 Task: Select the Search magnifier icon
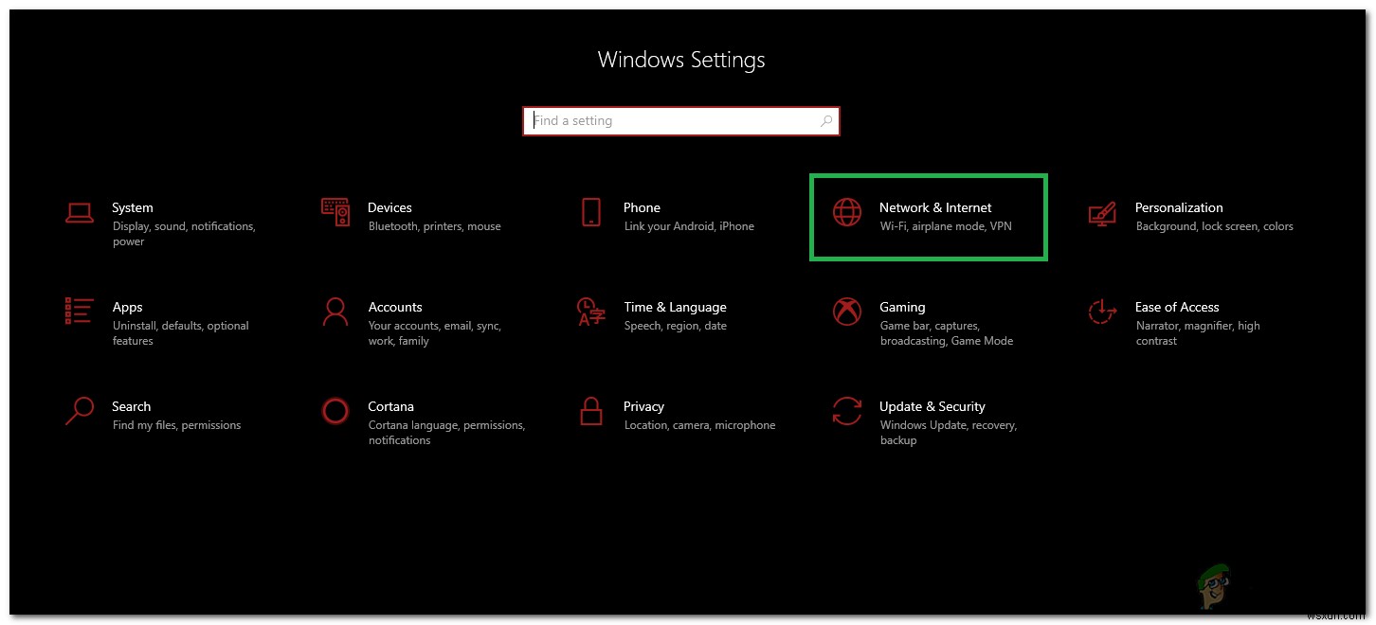(x=80, y=413)
